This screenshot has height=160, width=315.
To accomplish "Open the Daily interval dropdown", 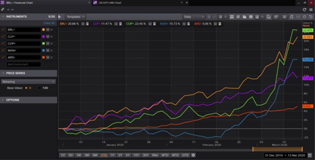I will click(x=194, y=17).
